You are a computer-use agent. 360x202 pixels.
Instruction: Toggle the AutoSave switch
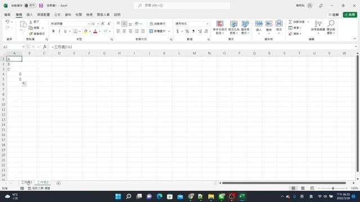[x=30, y=6]
